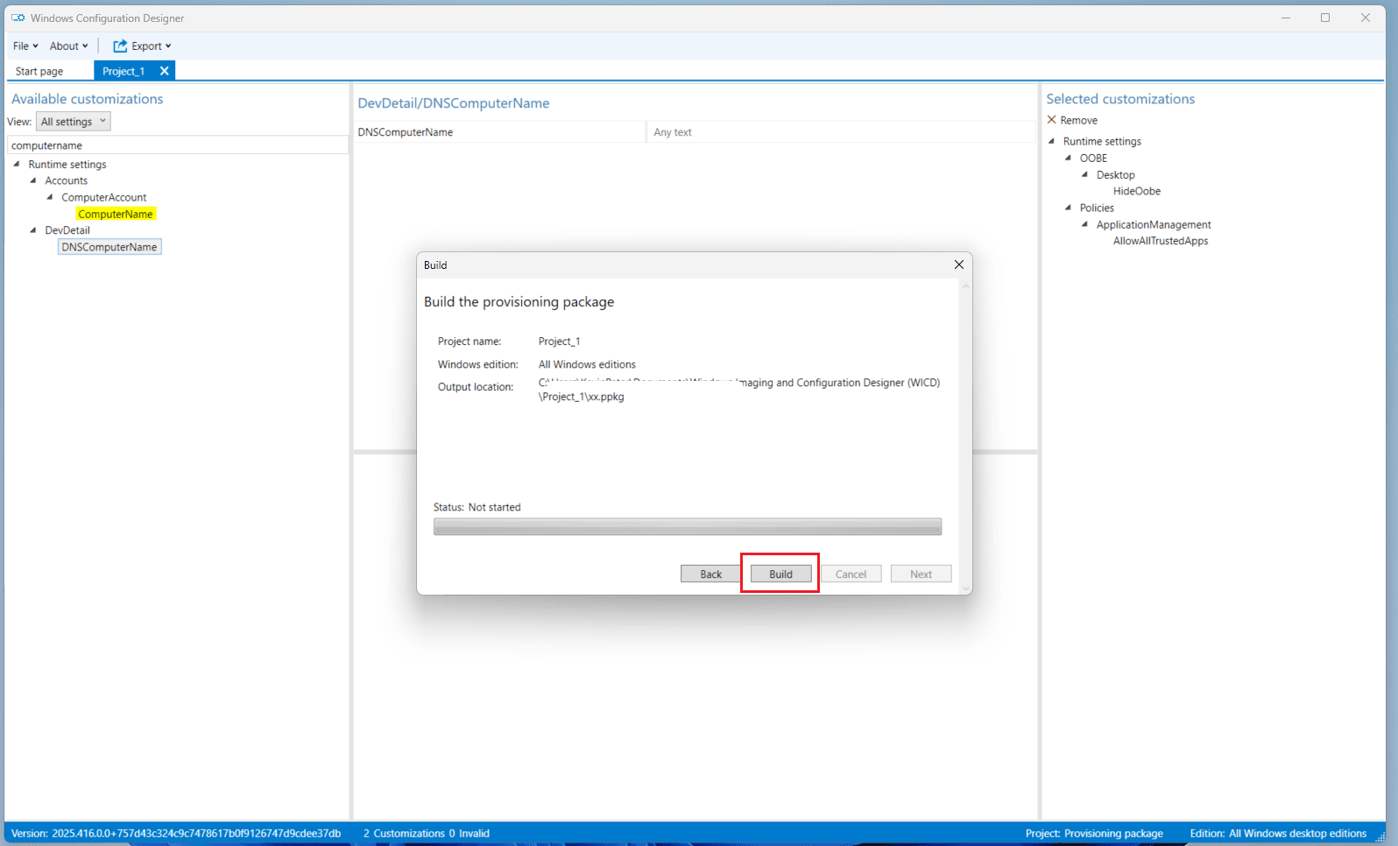Collapse the Desktop node
The width and height of the screenshot is (1398, 846).
1085,174
